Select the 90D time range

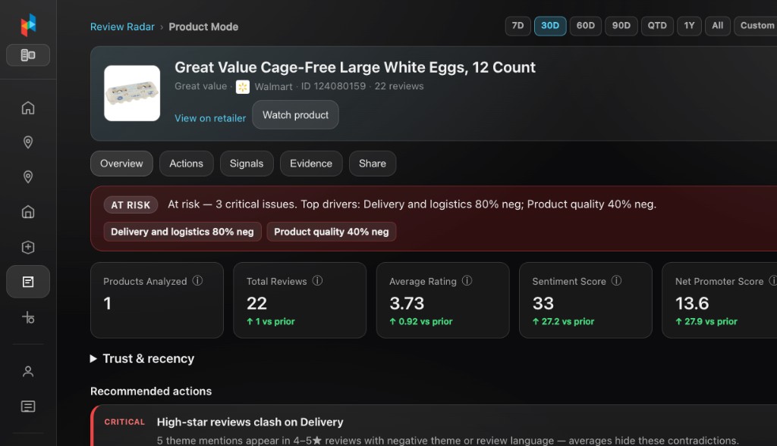621,26
